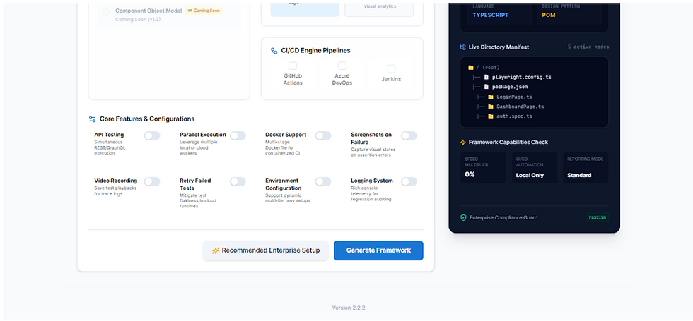Click the Standard reporting mode value
Viewport: 693px width, 321px height.
(x=579, y=175)
